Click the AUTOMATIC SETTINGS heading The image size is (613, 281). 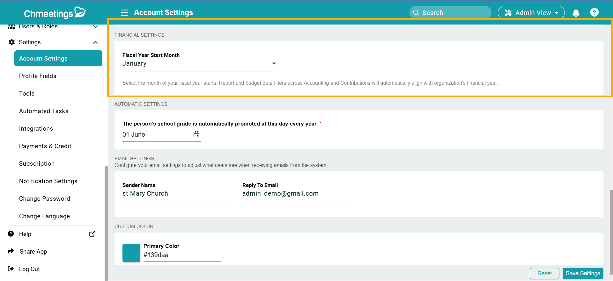[141, 104]
